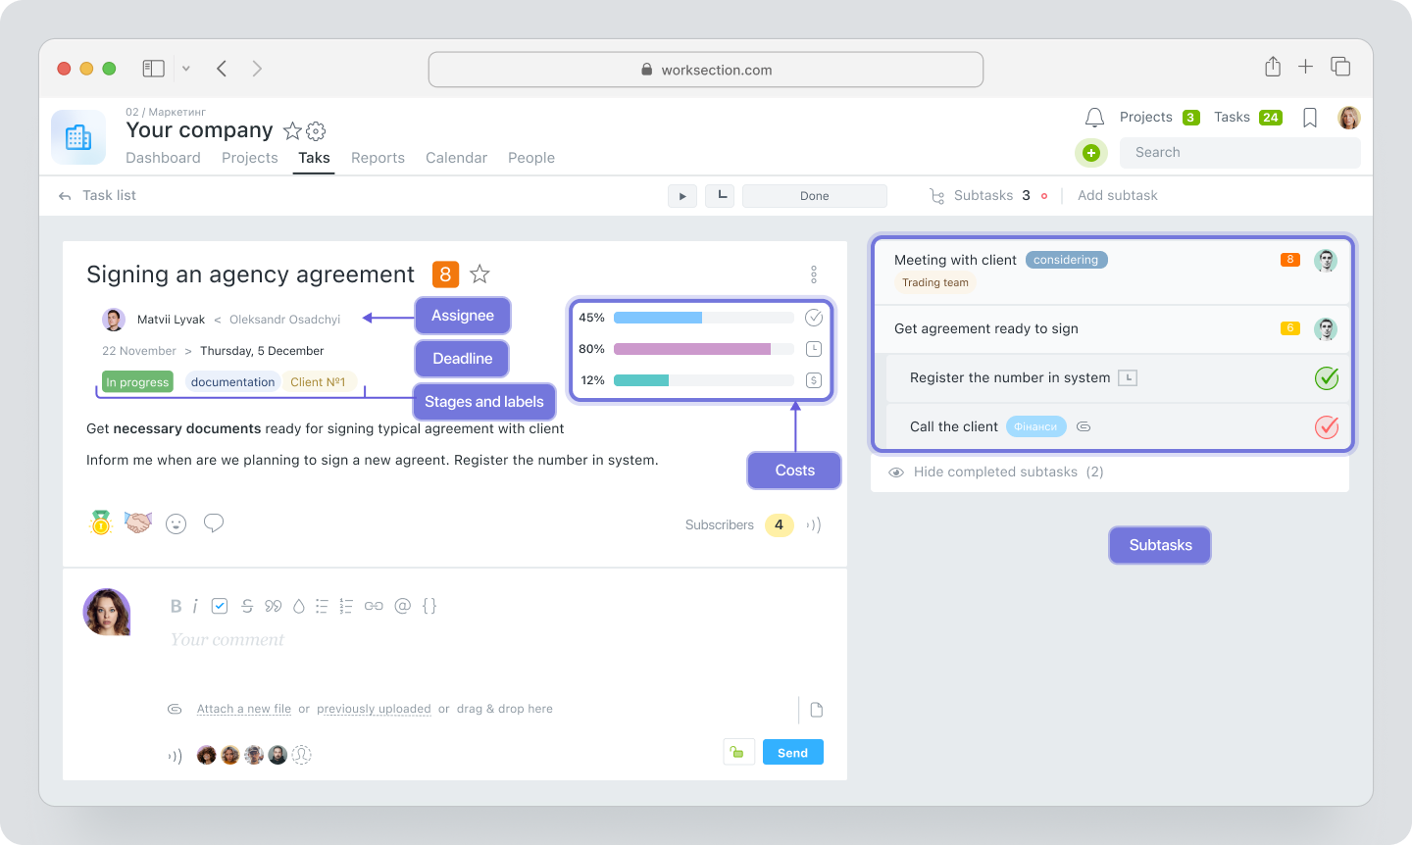
Task: Open the three-dot task options menu
Action: tap(814, 273)
